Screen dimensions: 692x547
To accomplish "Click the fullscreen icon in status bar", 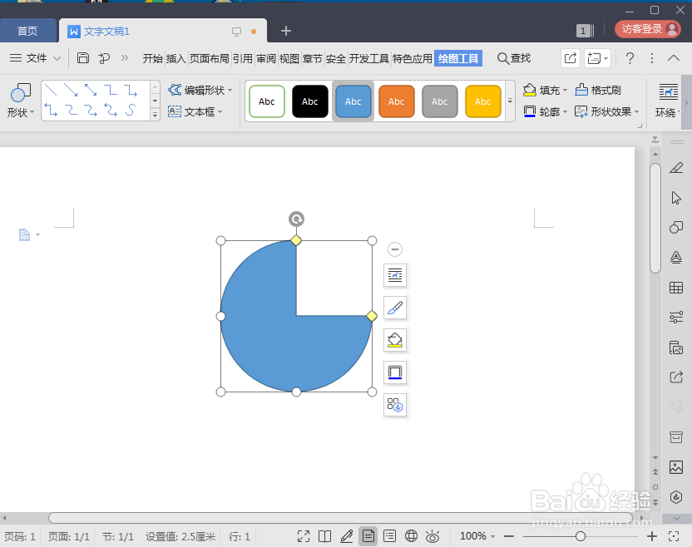I will pyautogui.click(x=304, y=536).
